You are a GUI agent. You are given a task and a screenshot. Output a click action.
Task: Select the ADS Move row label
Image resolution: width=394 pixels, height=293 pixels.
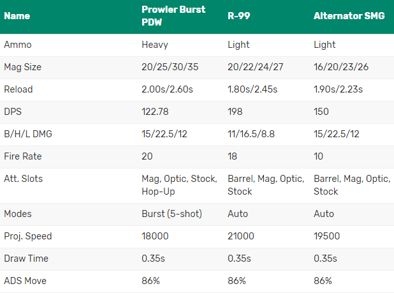point(25,281)
